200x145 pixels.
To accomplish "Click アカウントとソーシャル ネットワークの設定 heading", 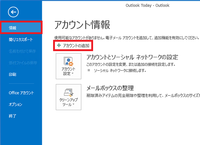I will (132, 57).
